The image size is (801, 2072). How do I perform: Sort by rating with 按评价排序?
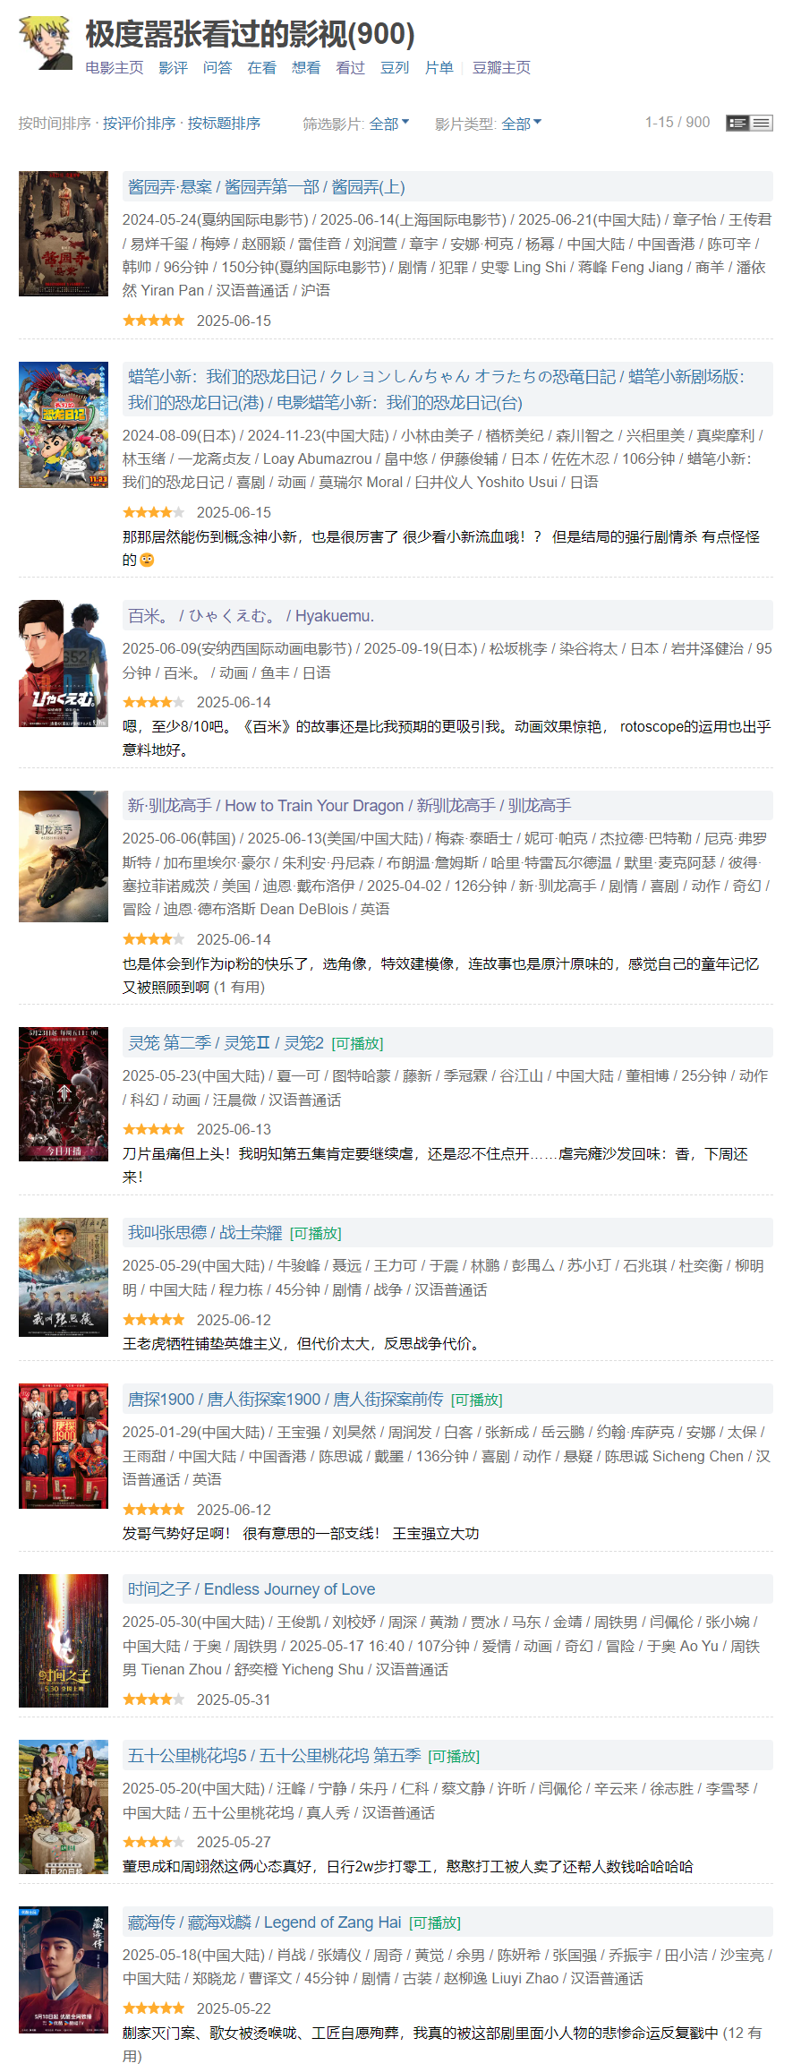click(139, 124)
